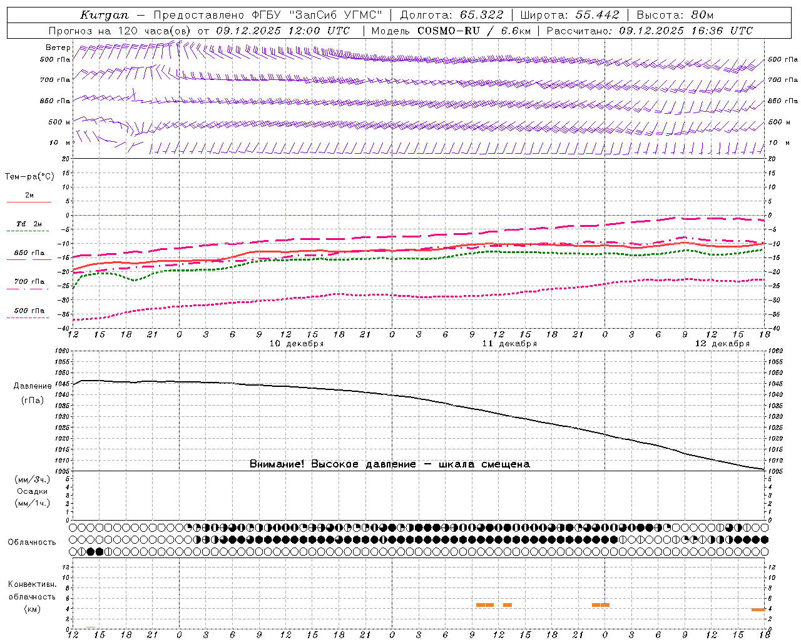Click the 'Внимание! Высокое давление' warning text
This screenshot has height=640, width=801.
pos(333,464)
